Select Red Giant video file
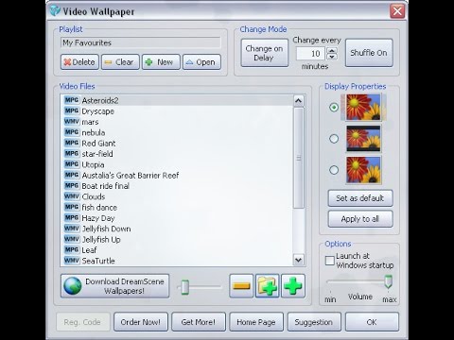Image resolution: width=454 pixels, height=340 pixels. tap(177, 144)
